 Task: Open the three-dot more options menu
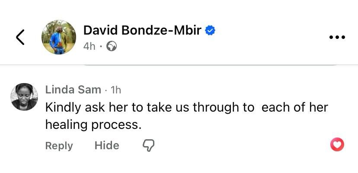337,37
